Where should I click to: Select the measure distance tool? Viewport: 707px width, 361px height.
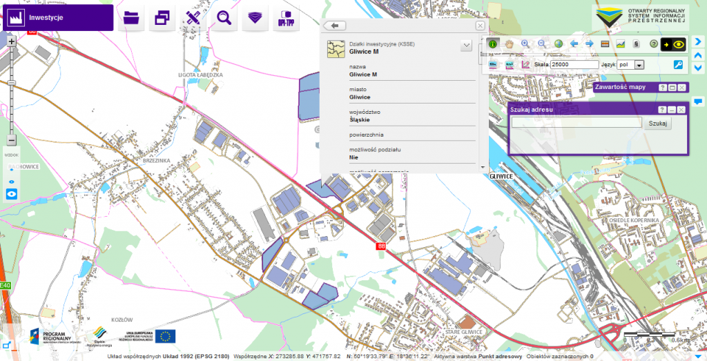pyautogui.click(x=493, y=64)
